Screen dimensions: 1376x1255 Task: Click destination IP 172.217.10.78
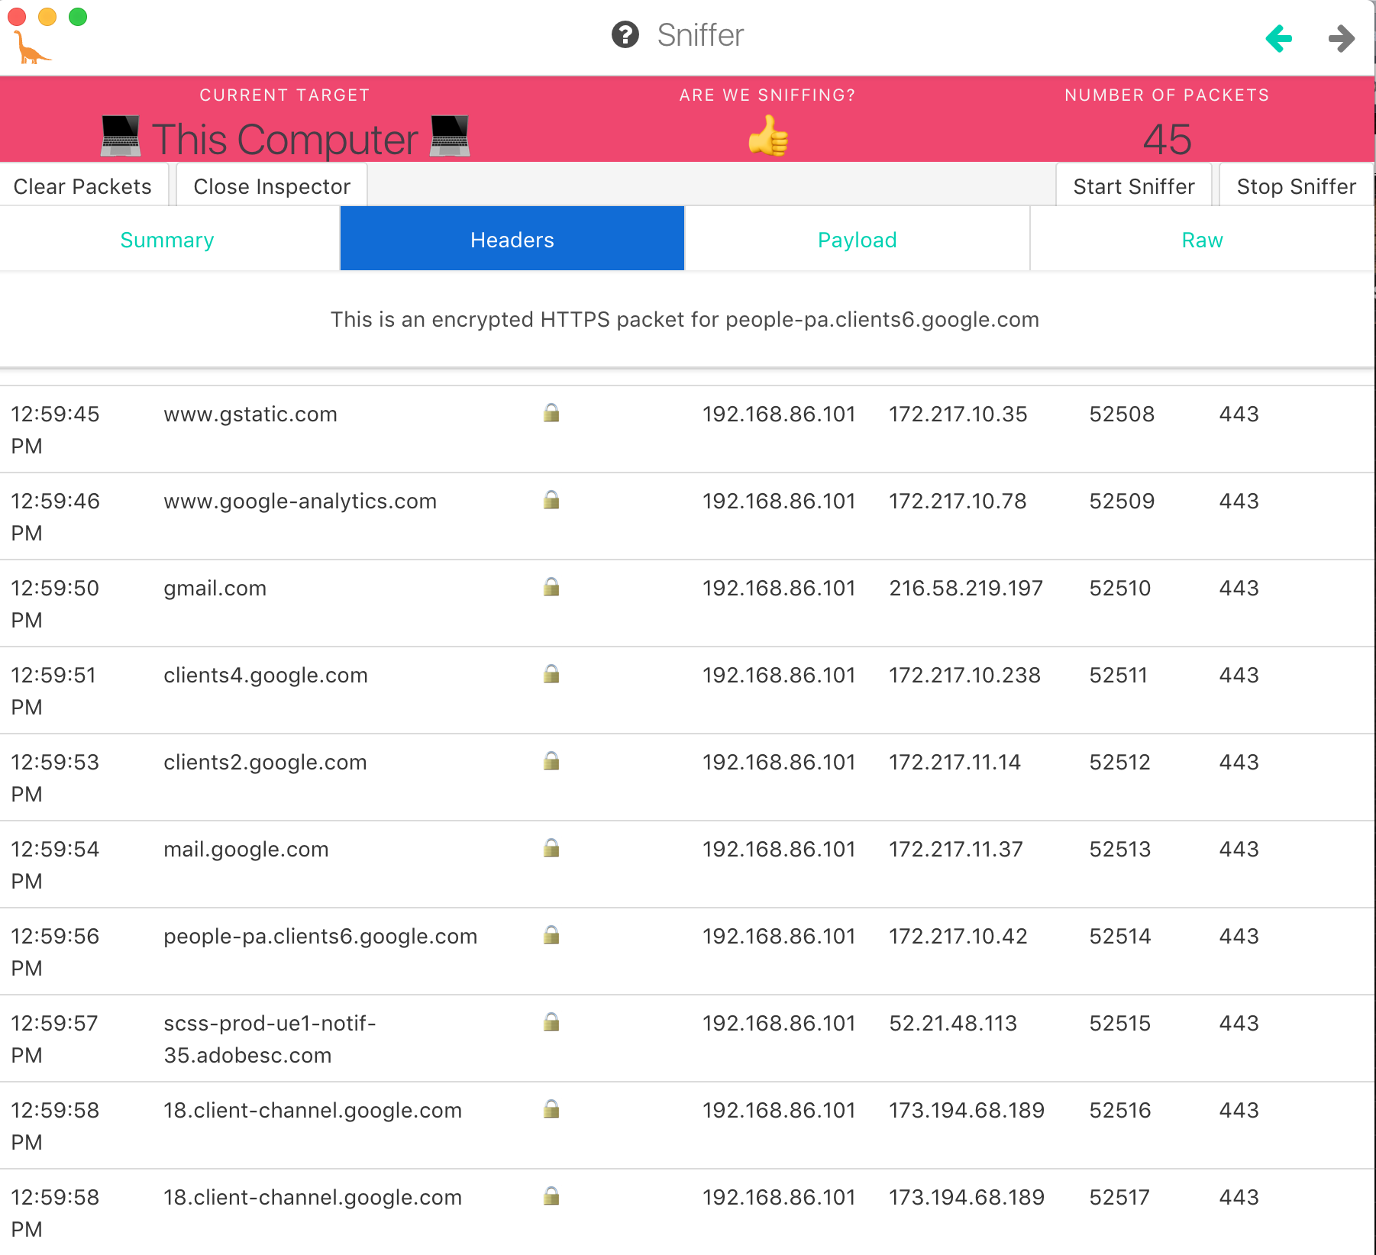(x=958, y=502)
